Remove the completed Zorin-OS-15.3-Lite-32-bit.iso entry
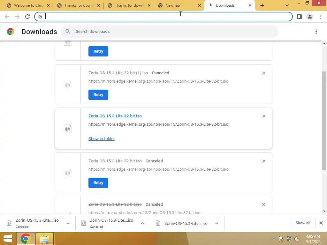This screenshot has width=327, height=245. [263, 116]
